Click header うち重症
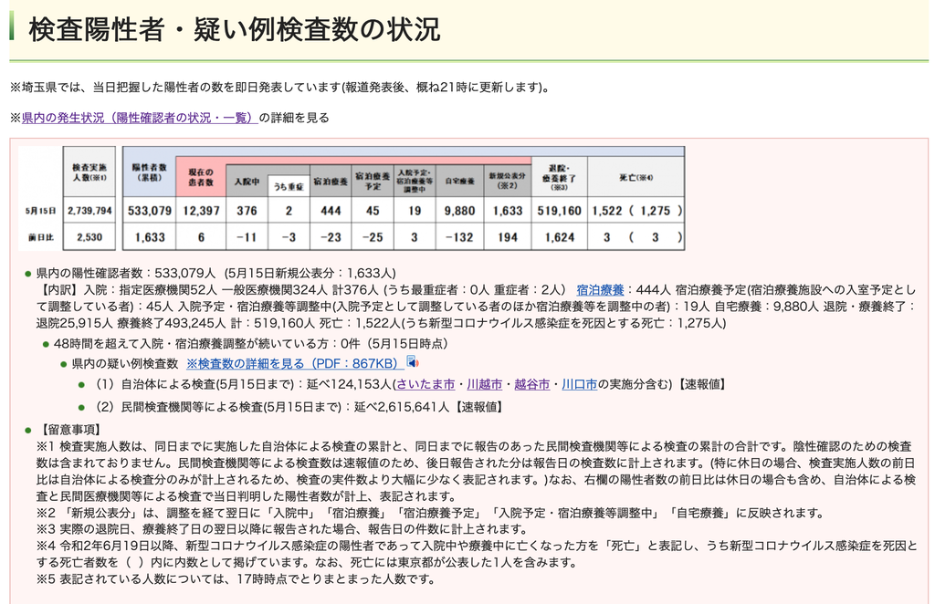 click(289, 186)
